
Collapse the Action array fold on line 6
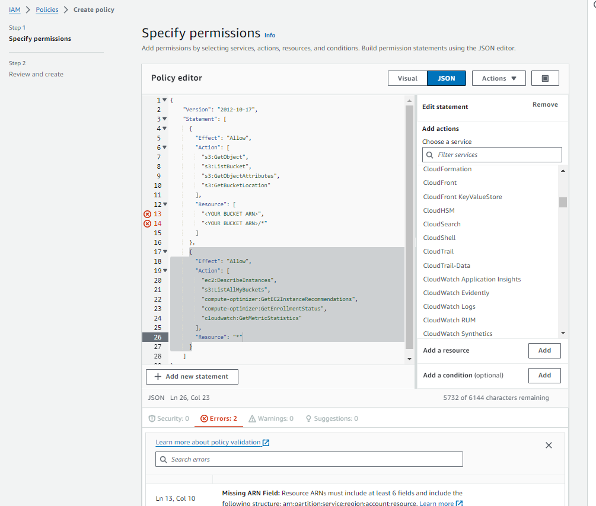(164, 148)
